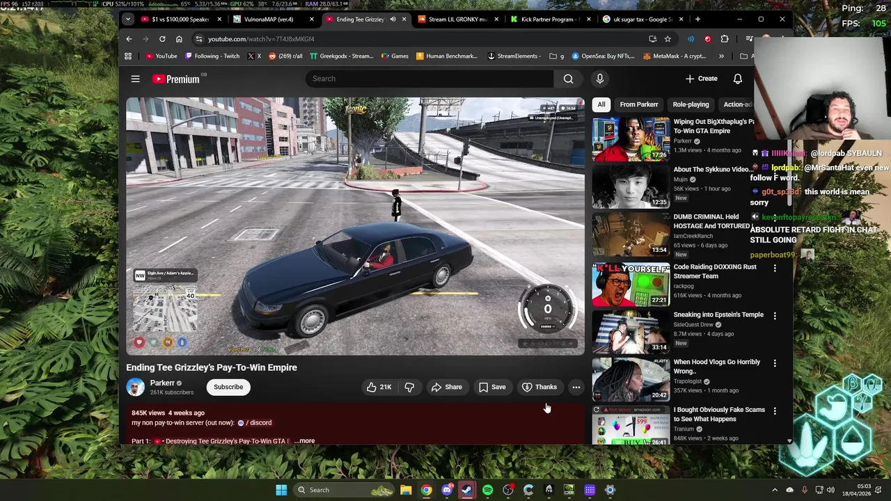Reload the page in Chrome
The width and height of the screenshot is (891, 501).
pos(162,39)
